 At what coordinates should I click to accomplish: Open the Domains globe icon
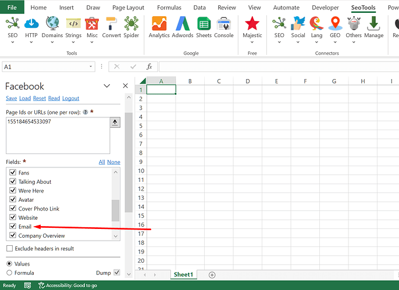pos(52,23)
